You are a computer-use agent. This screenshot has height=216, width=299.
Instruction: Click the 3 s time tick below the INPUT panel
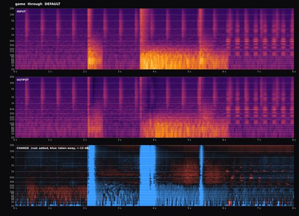120,72
